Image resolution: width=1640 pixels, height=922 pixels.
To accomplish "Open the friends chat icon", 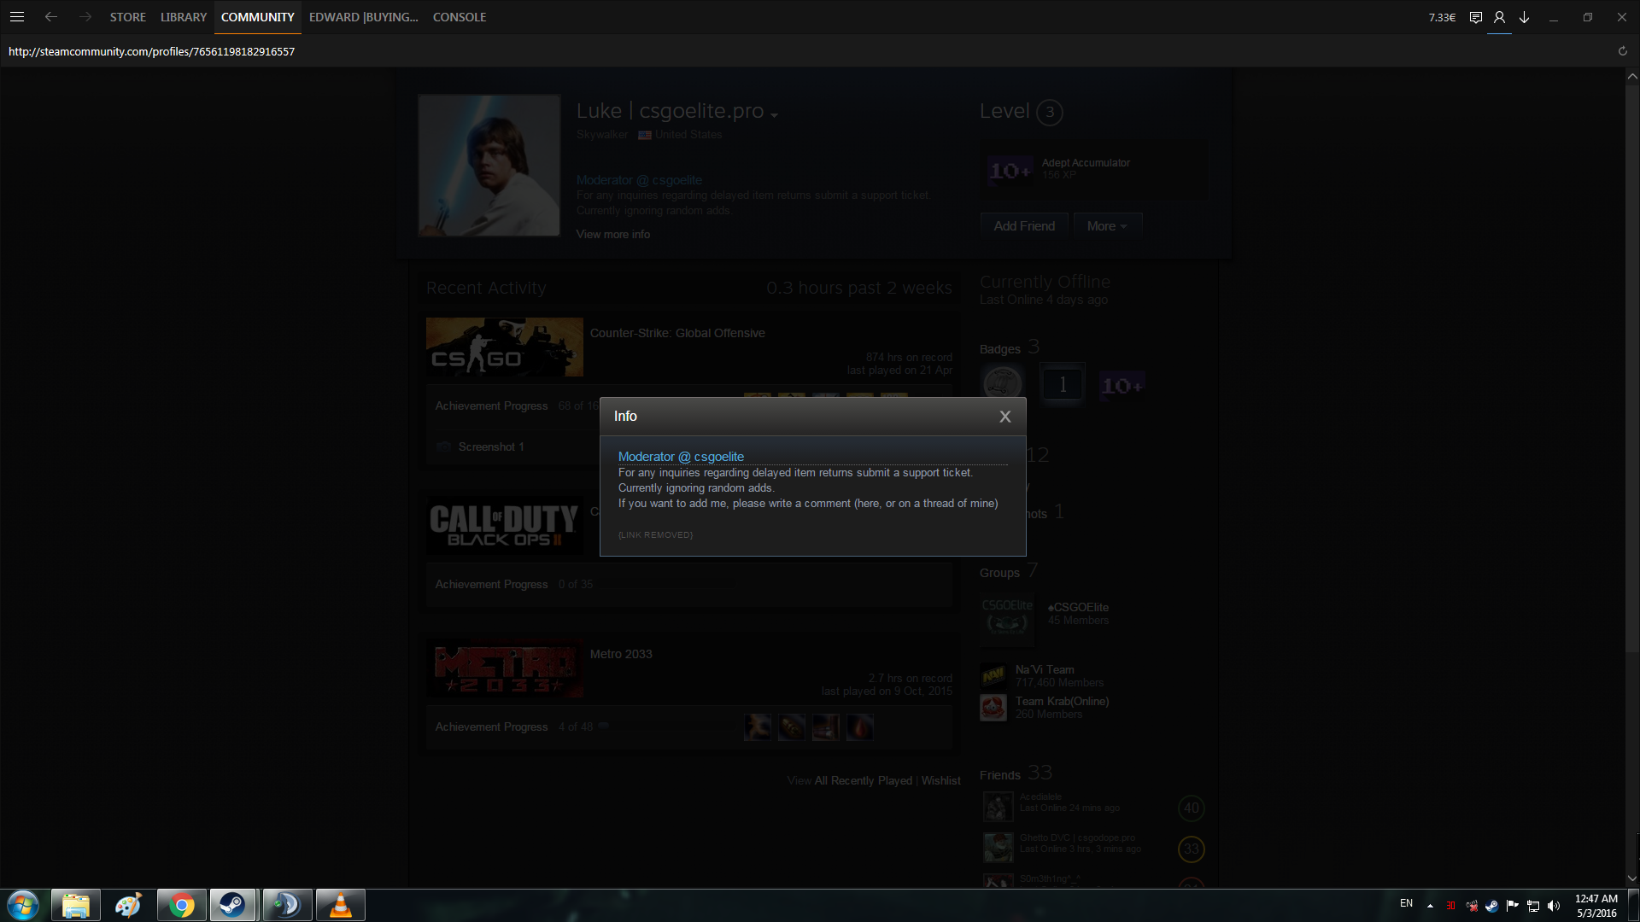I will pyautogui.click(x=1475, y=17).
